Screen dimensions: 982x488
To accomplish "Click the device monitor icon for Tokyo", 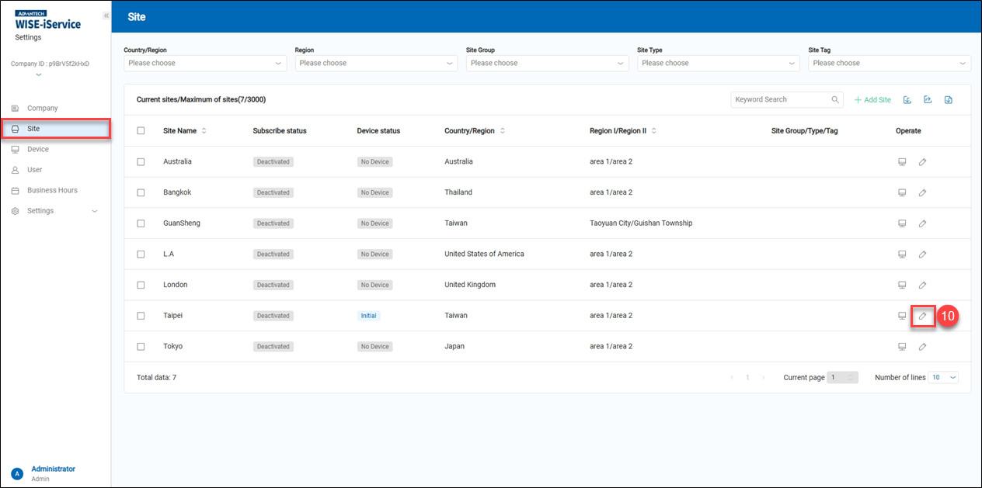I will (902, 346).
